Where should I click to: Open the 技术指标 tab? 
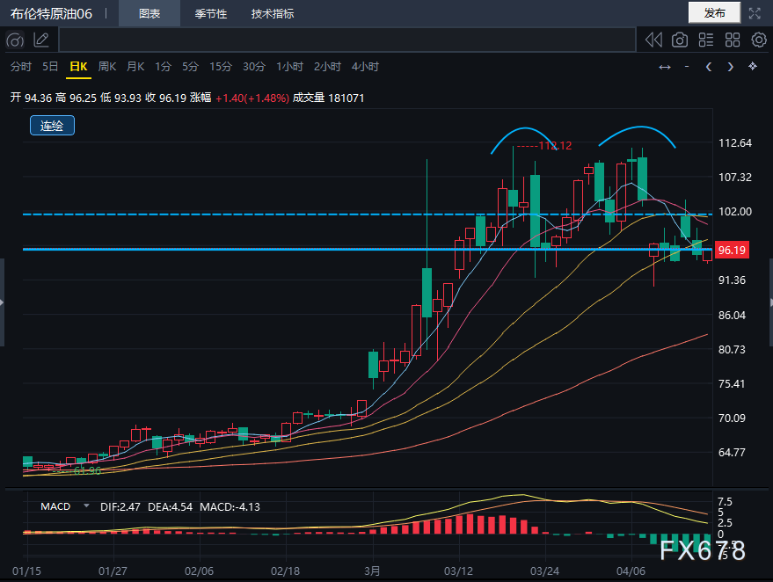point(273,13)
